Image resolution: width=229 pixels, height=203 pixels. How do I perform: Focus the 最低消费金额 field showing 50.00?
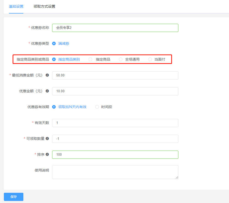[x=115, y=75]
